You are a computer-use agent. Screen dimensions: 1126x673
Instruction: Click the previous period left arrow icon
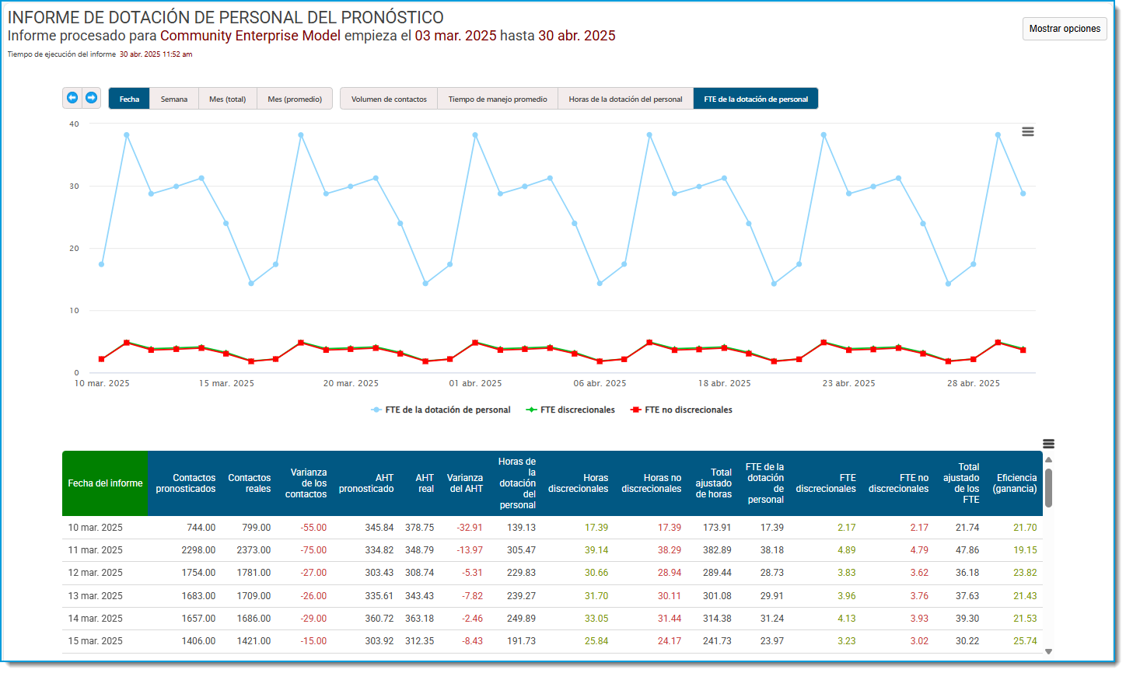[72, 98]
